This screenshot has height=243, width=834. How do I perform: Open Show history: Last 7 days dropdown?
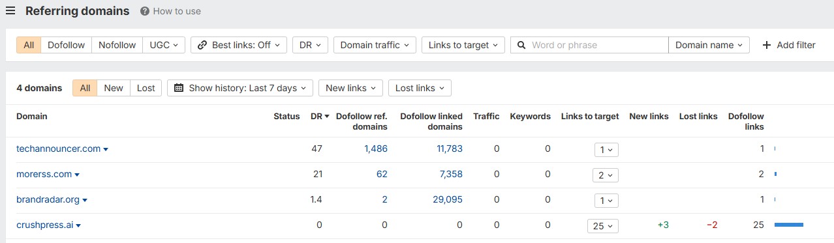click(240, 88)
